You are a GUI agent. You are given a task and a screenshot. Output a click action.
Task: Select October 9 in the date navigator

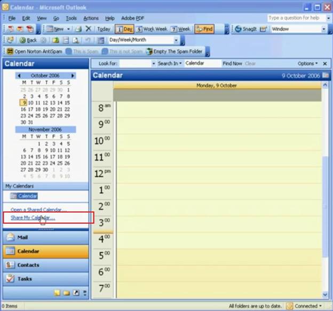point(24,103)
